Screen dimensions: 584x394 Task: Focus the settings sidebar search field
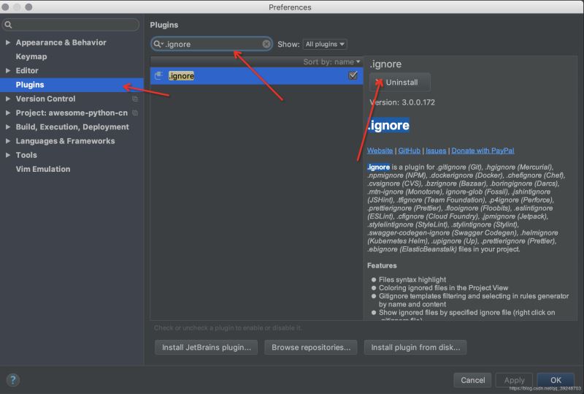[x=71, y=25]
